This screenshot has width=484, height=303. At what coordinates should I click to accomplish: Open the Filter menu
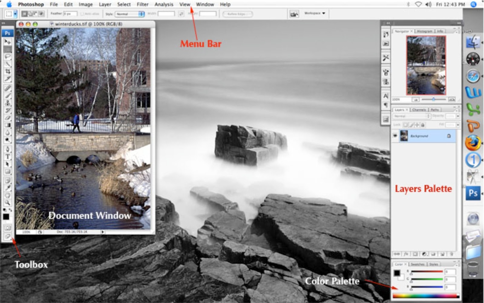(142, 4)
